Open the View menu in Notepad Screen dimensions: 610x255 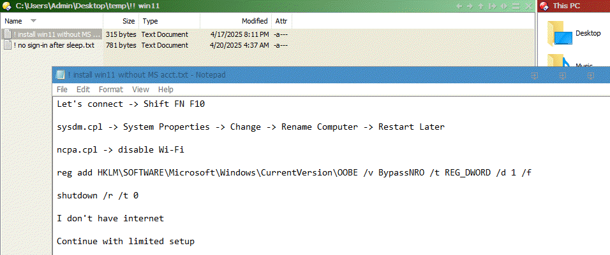140,90
